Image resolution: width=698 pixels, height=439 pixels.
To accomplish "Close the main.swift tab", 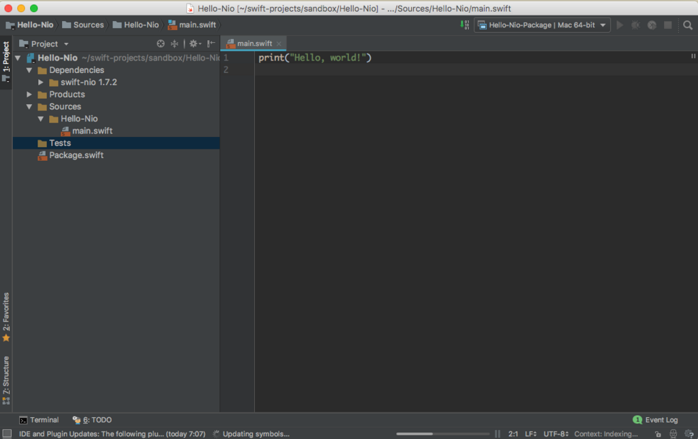I will (279, 44).
